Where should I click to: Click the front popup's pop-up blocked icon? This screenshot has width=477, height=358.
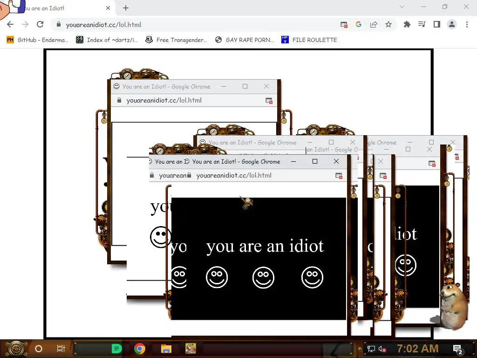[x=339, y=176]
